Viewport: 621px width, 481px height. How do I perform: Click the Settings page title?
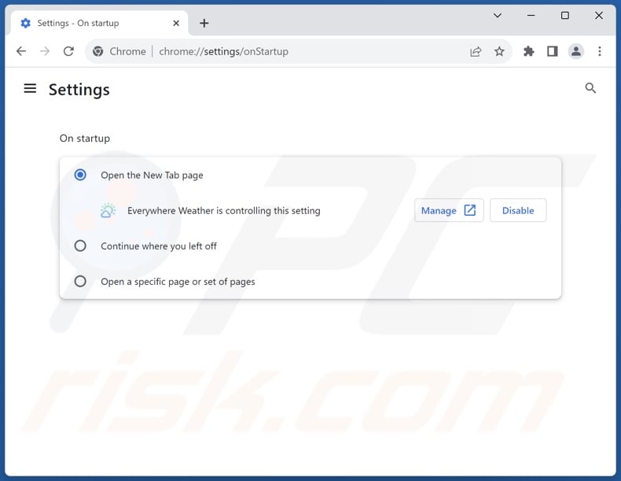[79, 90]
